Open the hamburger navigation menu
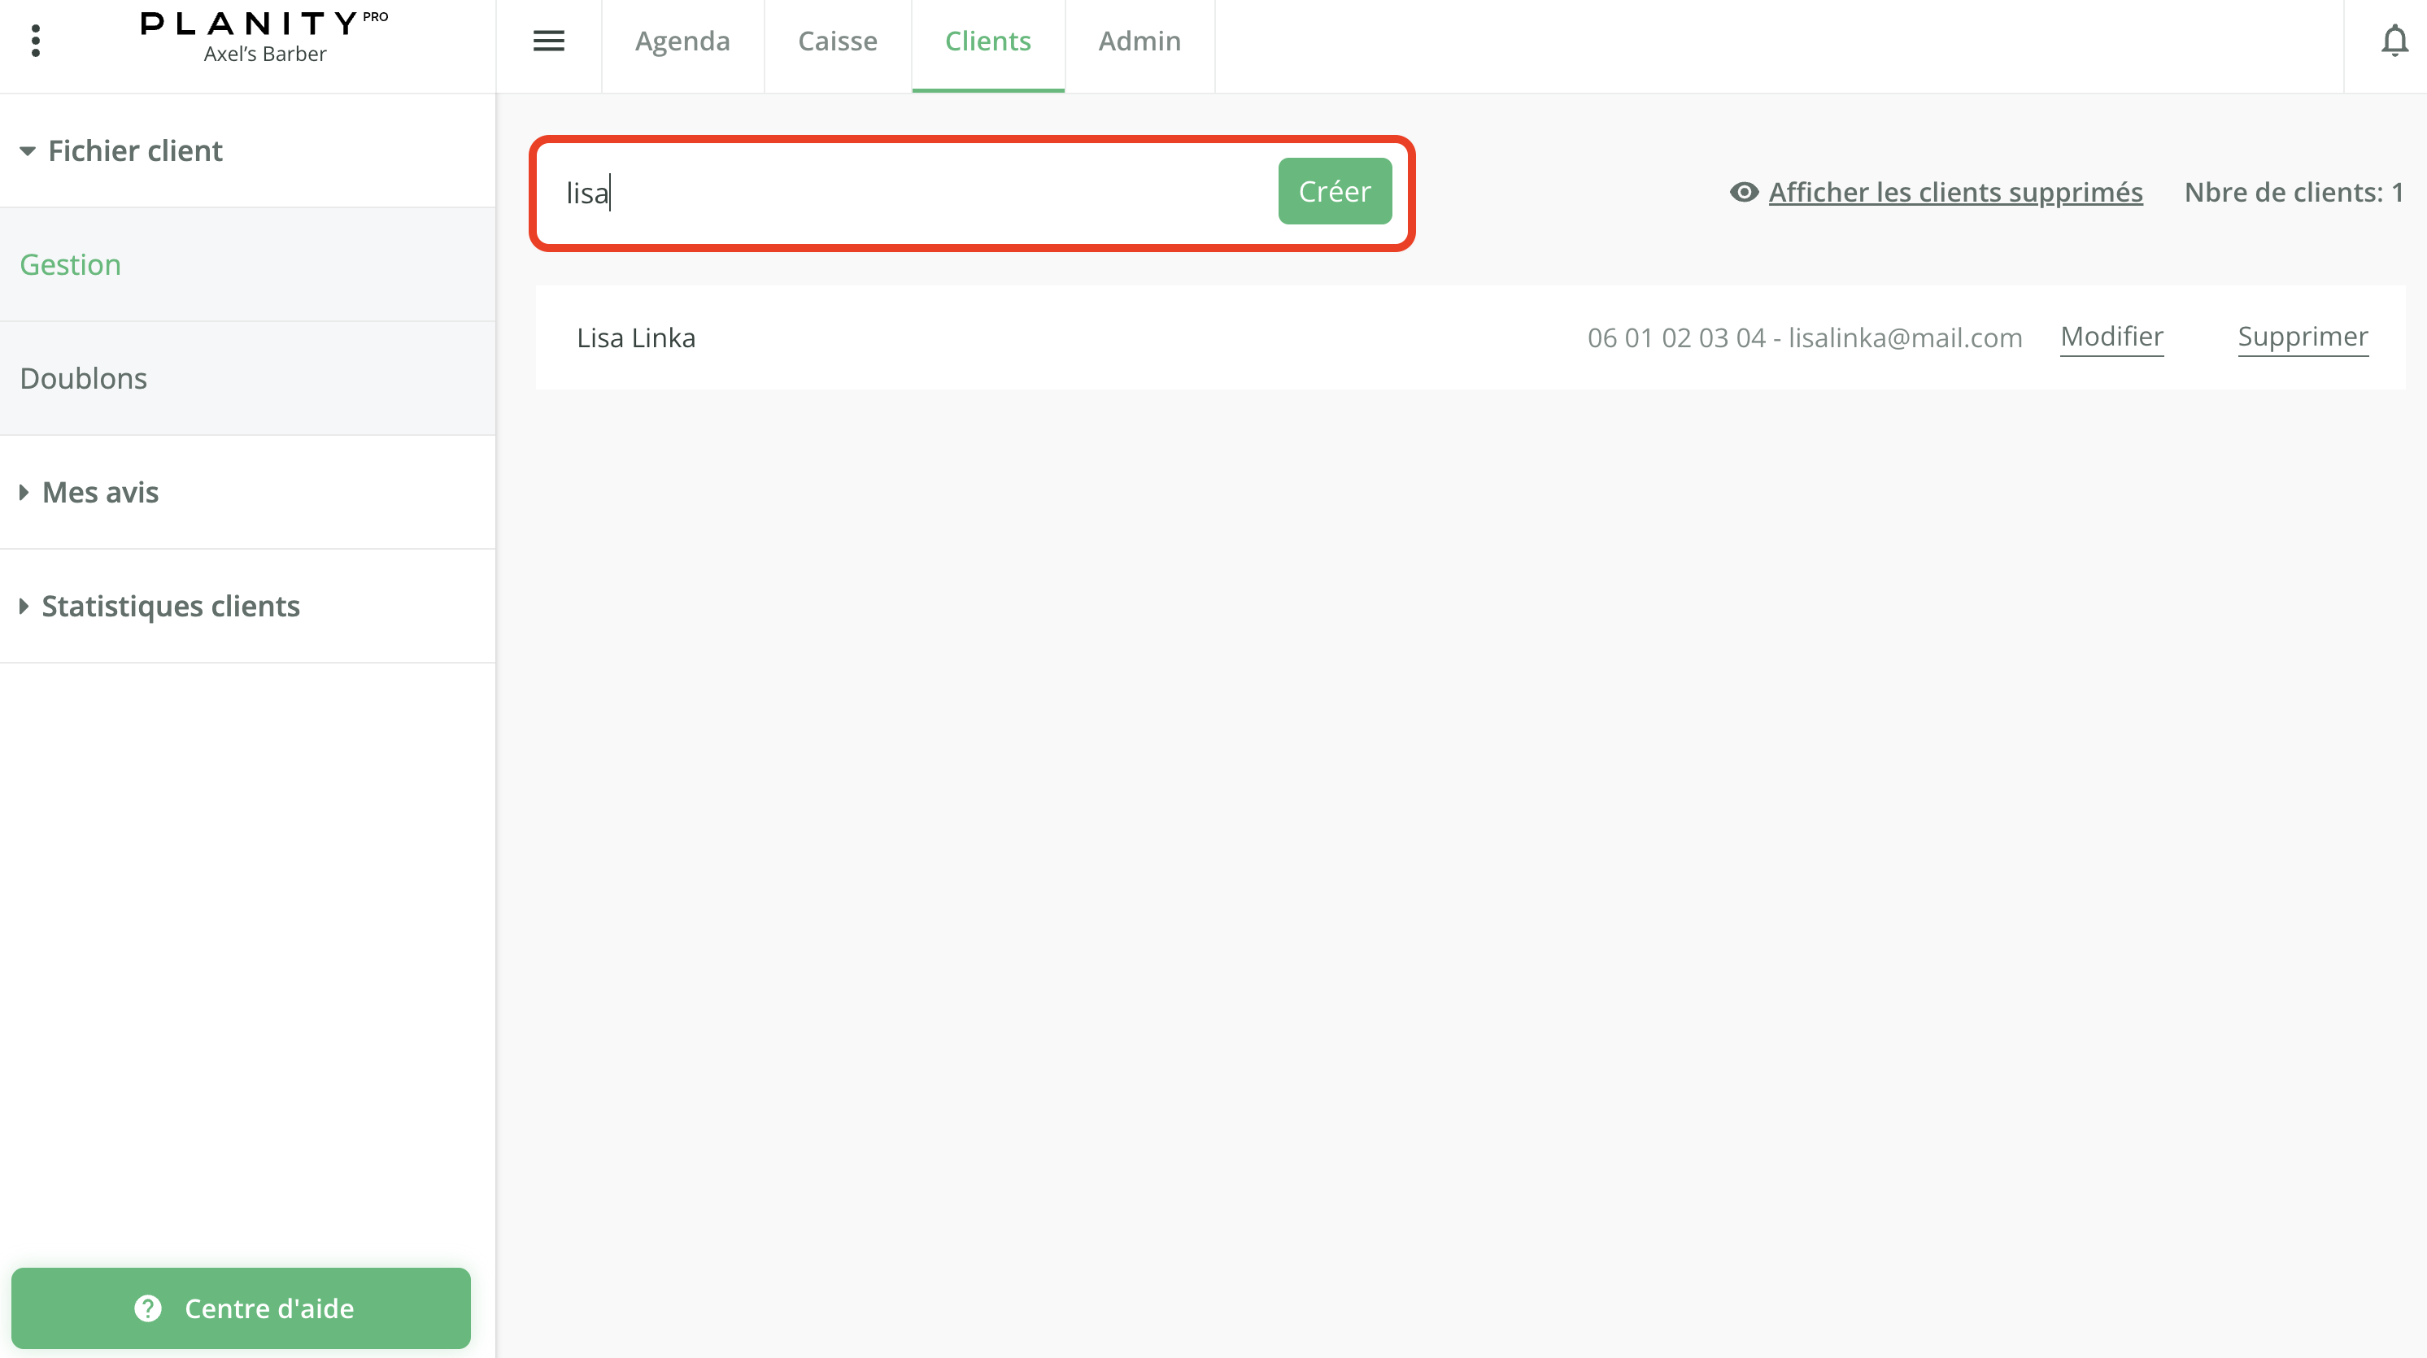This screenshot has height=1358, width=2427. [x=548, y=41]
